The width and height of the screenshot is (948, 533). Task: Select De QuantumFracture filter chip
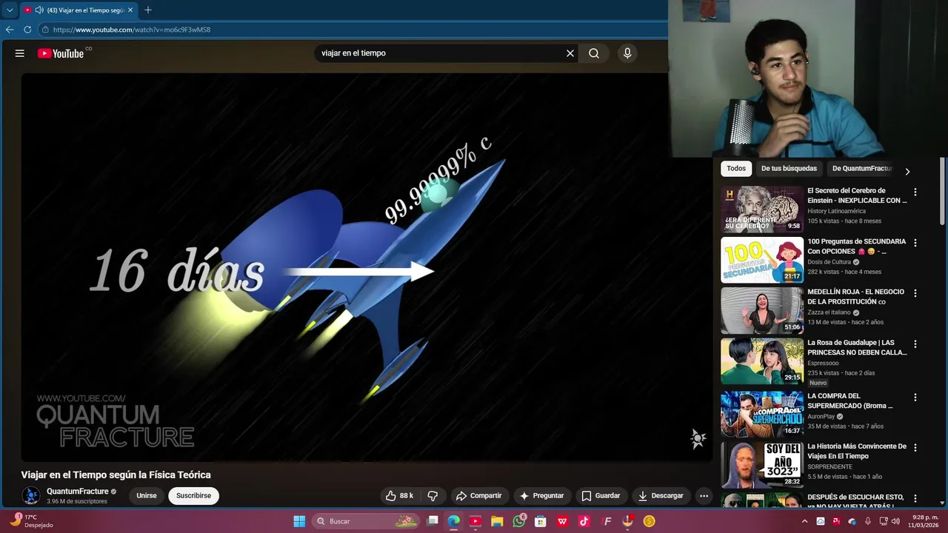coord(861,169)
